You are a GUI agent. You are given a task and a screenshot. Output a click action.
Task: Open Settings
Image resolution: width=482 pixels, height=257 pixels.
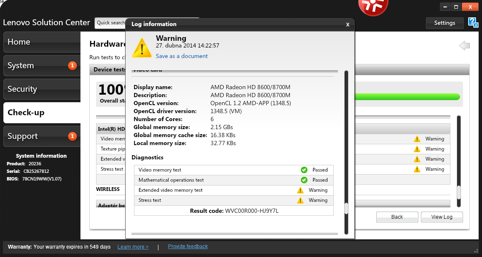click(445, 23)
